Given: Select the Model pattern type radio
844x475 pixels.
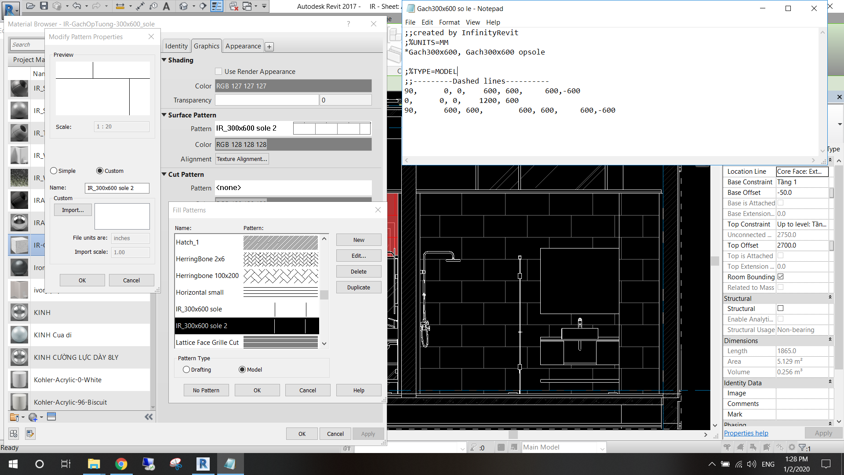Looking at the screenshot, I should pyautogui.click(x=242, y=369).
